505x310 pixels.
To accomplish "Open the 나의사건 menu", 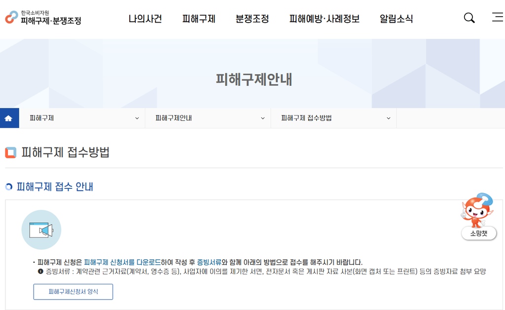I will pyautogui.click(x=145, y=19).
